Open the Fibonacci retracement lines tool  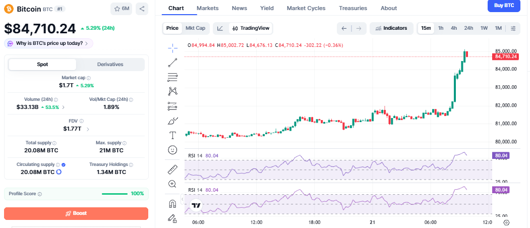(173, 78)
